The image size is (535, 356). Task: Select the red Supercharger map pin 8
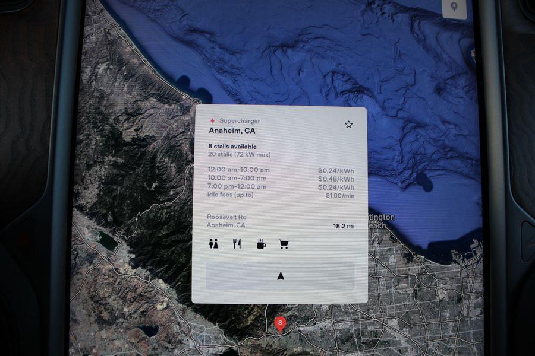280,324
